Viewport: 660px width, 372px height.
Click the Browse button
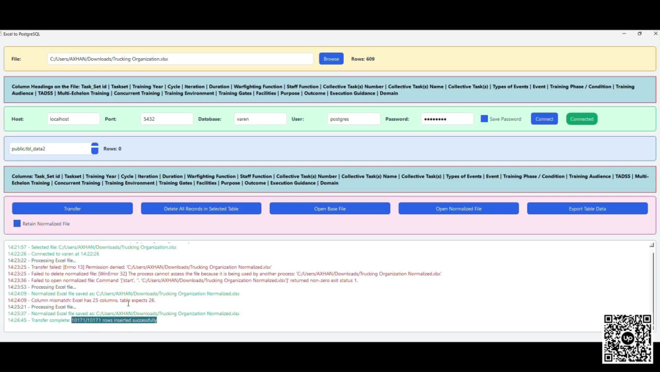pos(331,59)
